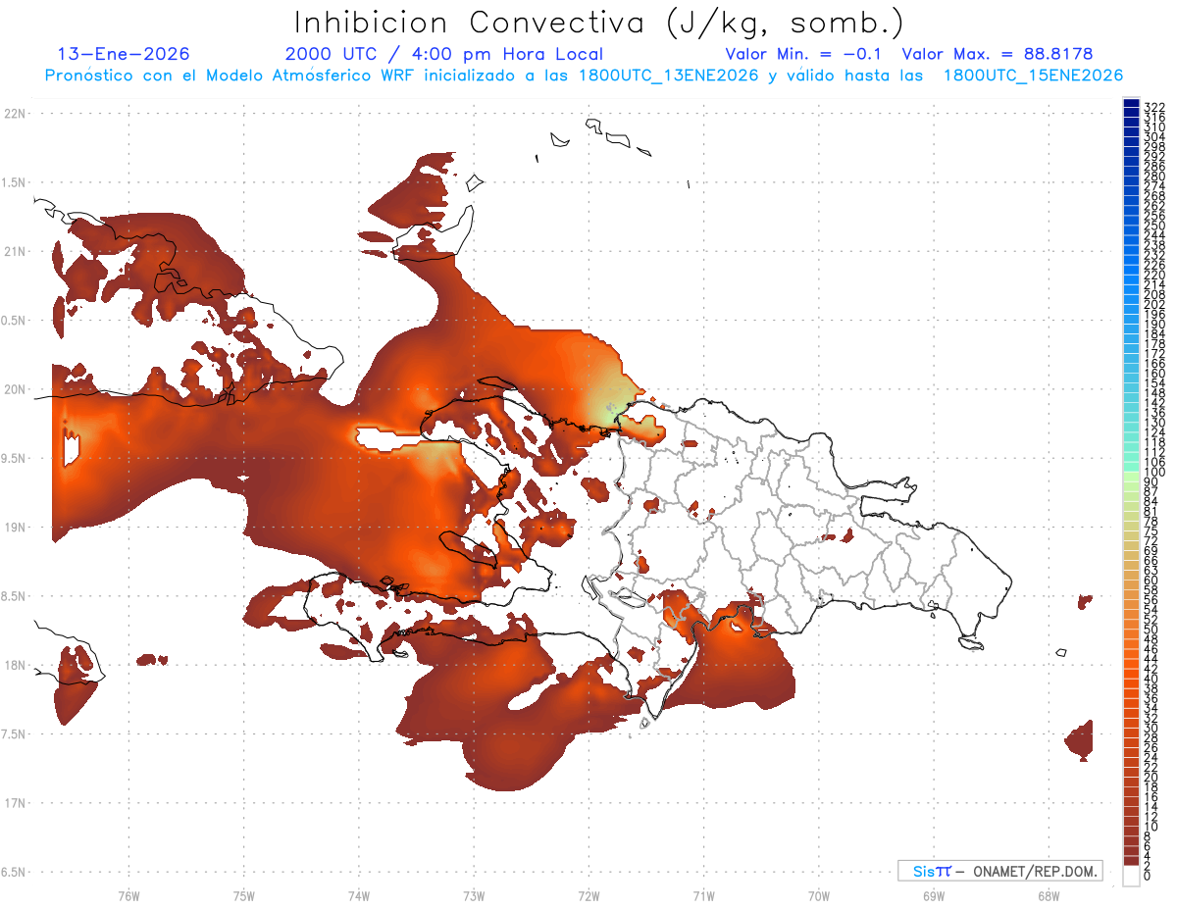Click the '1800UTC_15ENE2026' validity timestamp
This screenshot has width=1177, height=909.
point(1033,76)
